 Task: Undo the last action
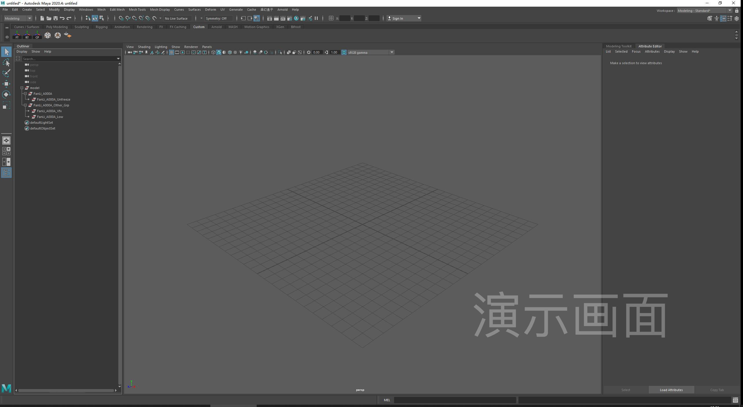62,18
